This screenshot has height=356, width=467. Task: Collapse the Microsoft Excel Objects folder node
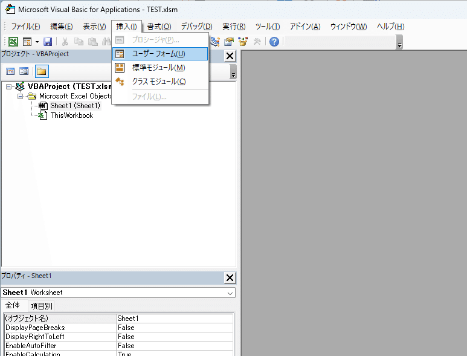pos(20,96)
